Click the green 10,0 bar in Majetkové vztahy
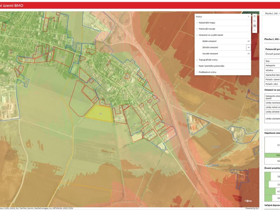Screen dimensions: 280x210 coord(272,155)
